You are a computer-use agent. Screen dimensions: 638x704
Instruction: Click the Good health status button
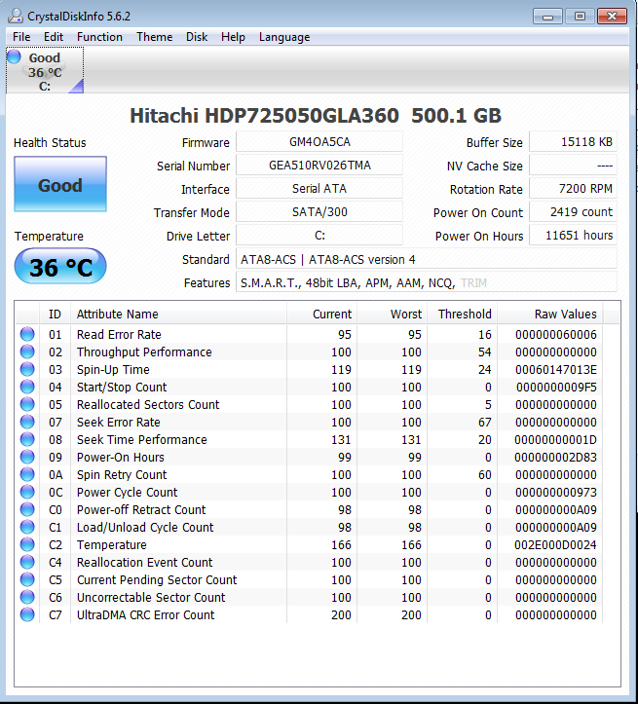(x=60, y=184)
